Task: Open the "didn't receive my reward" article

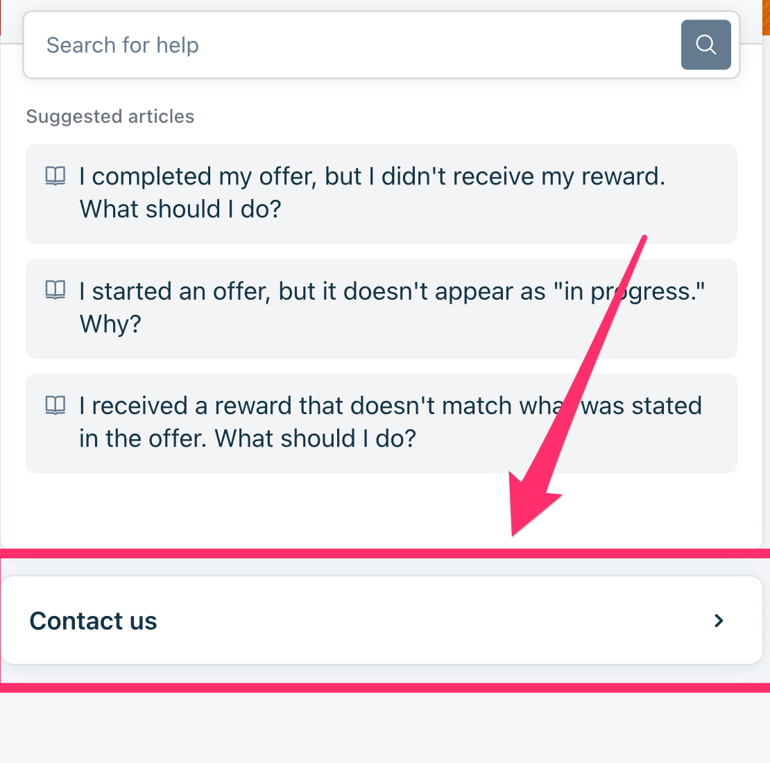Action: click(372, 177)
